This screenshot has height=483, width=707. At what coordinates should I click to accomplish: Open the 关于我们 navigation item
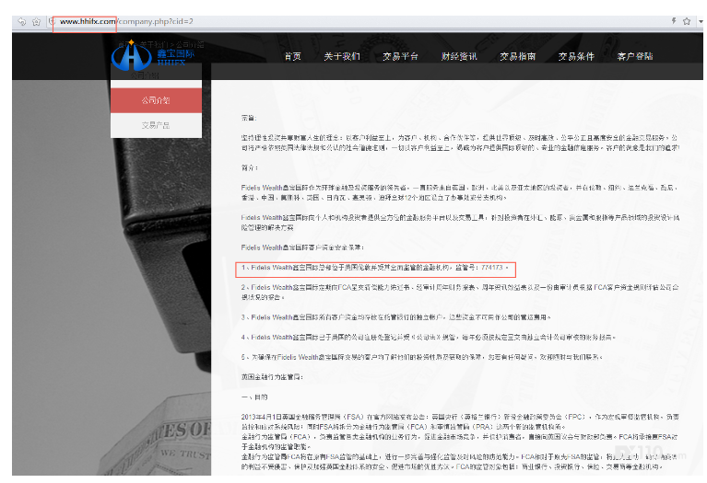click(x=342, y=56)
